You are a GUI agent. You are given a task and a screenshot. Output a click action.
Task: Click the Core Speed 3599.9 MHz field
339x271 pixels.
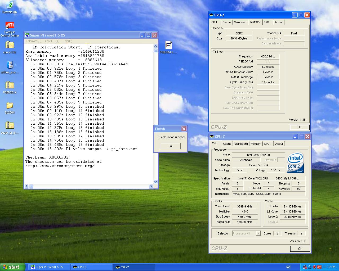(244, 206)
